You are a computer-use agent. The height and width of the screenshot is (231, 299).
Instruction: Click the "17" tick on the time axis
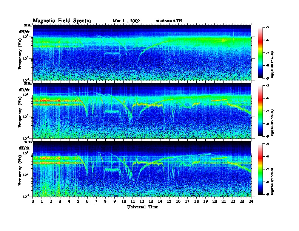[187, 201]
